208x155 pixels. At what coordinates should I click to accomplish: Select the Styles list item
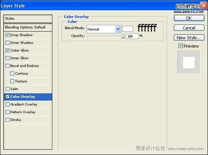[x=28, y=19]
